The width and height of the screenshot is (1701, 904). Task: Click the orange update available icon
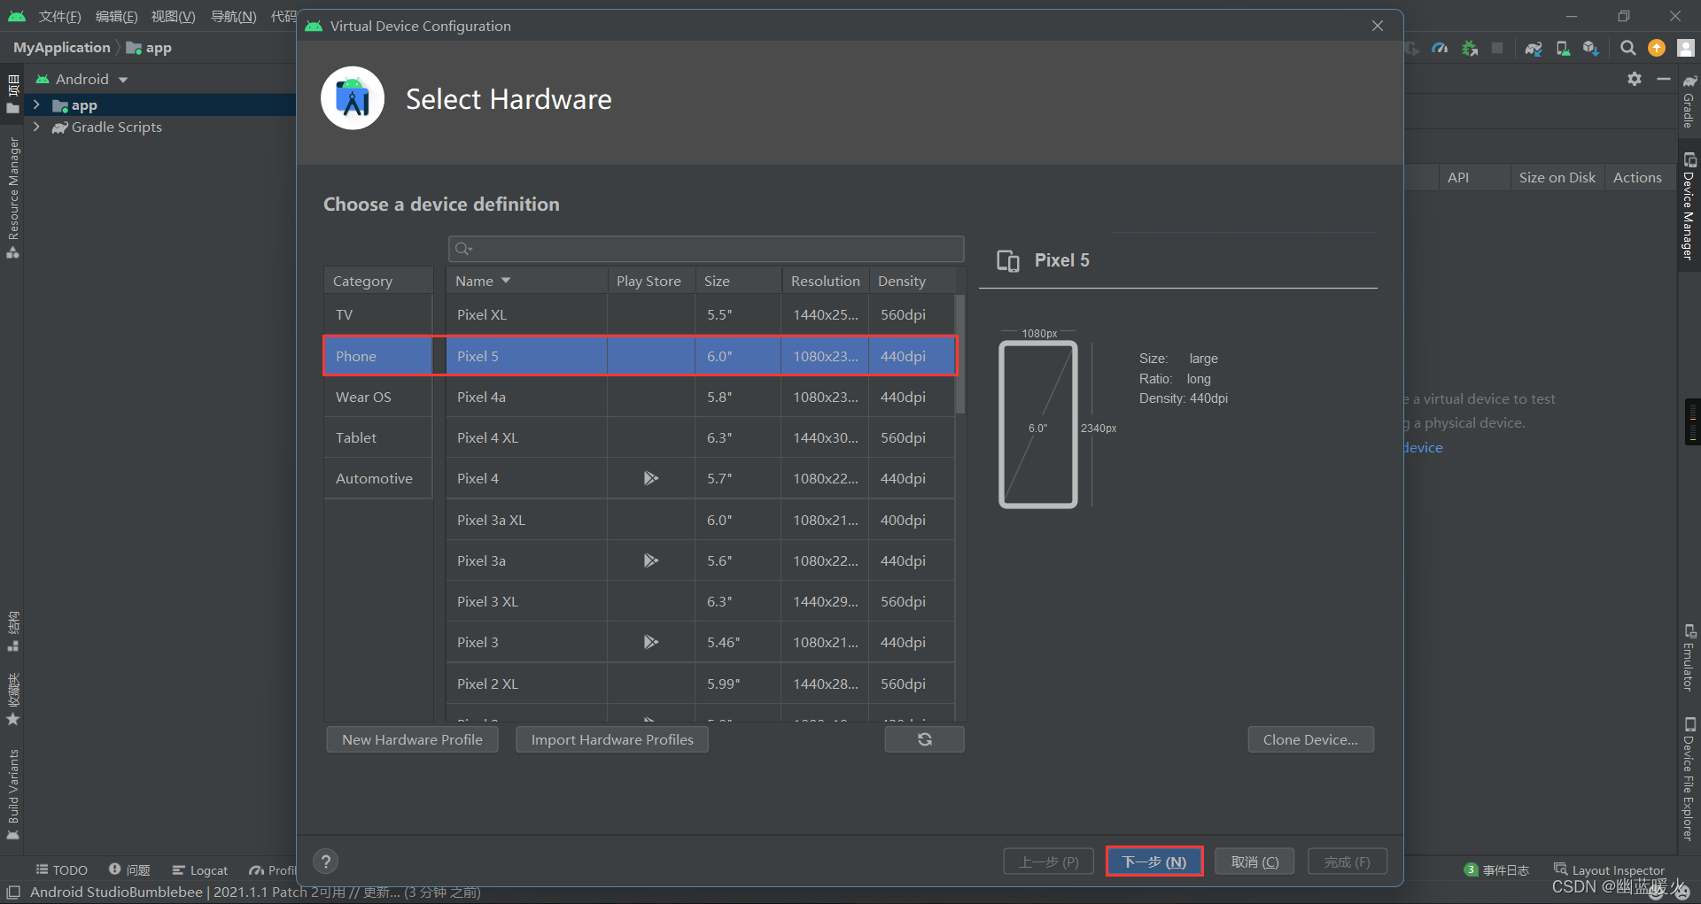pos(1657,48)
